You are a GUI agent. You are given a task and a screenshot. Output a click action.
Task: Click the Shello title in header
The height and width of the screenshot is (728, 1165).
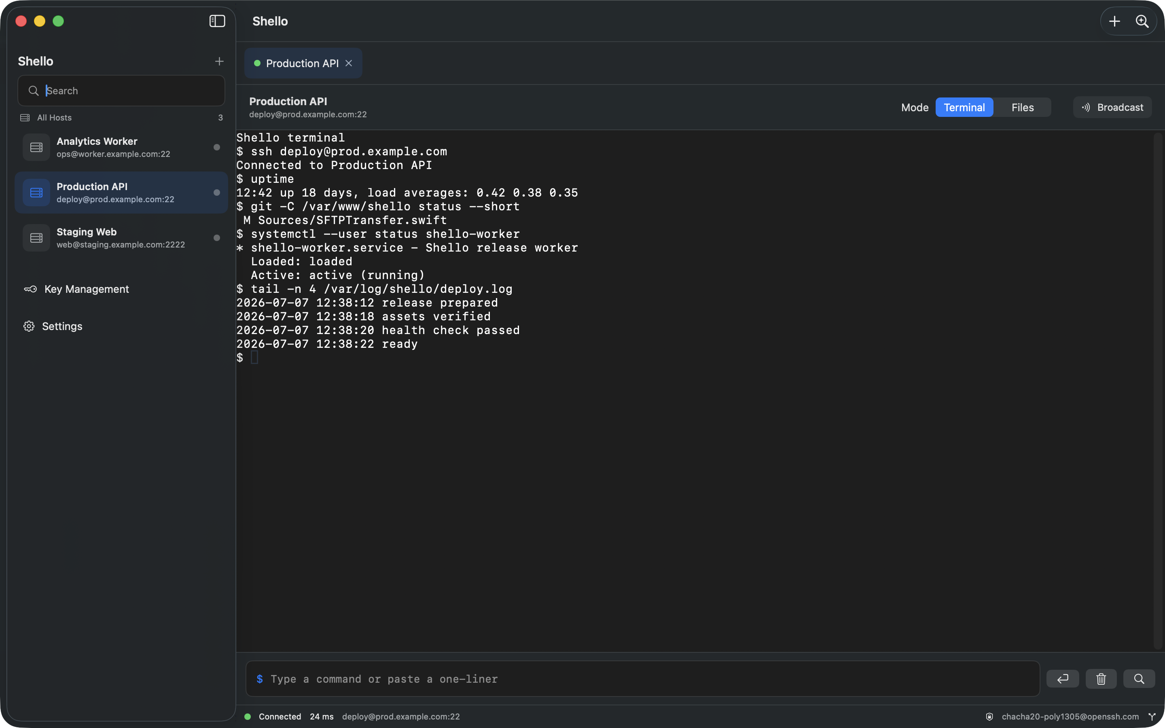click(270, 21)
